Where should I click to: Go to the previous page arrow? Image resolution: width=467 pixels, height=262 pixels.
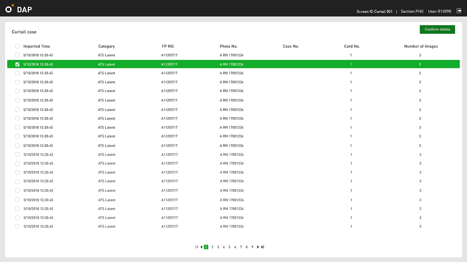pos(201,247)
